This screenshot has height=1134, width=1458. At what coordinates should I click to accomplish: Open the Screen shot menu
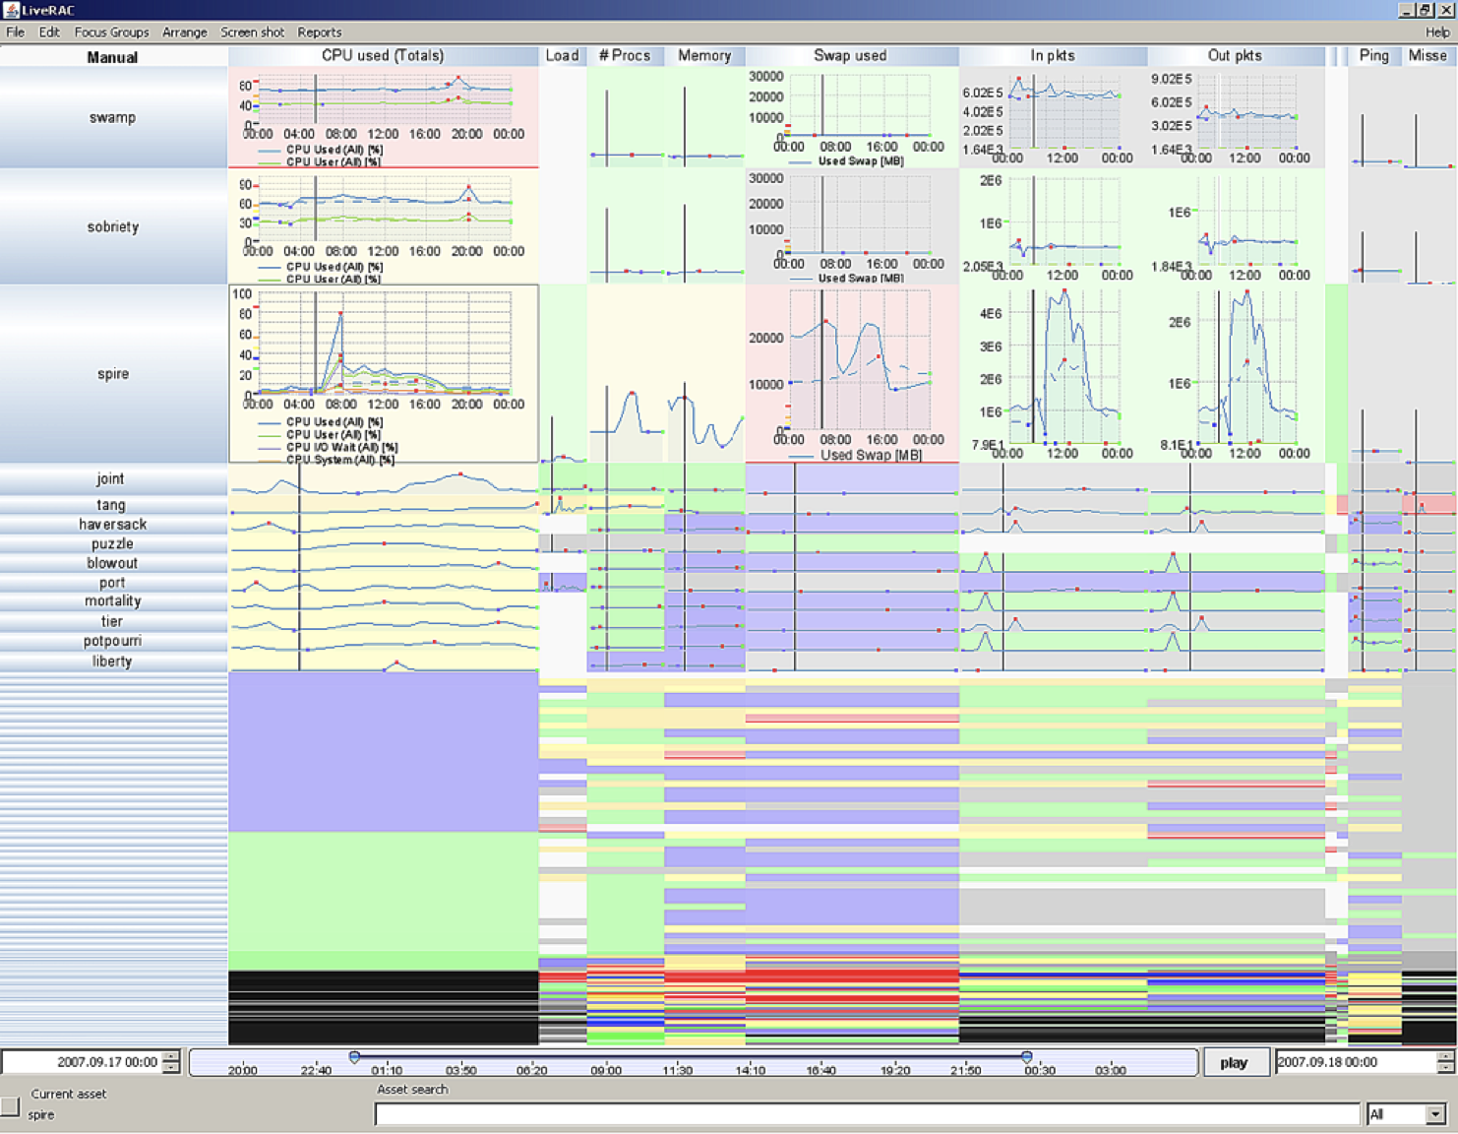pyautogui.click(x=252, y=31)
